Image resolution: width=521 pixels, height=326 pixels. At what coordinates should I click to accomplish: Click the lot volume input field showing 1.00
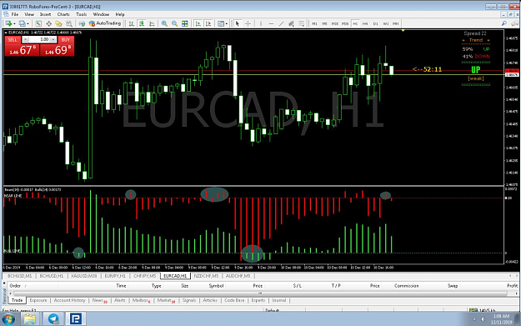click(39, 39)
